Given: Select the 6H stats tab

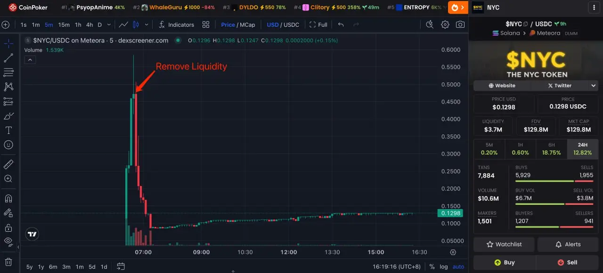Looking at the screenshot, I should click(x=552, y=149).
